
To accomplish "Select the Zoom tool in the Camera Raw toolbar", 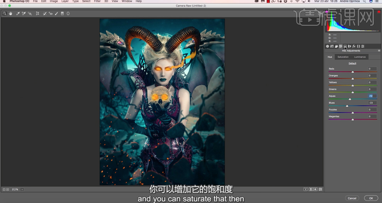I will 4,14.
